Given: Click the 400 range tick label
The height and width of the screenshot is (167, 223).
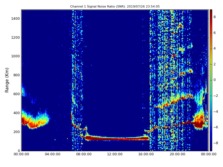Looking at the screenshot, I should point(16,113).
